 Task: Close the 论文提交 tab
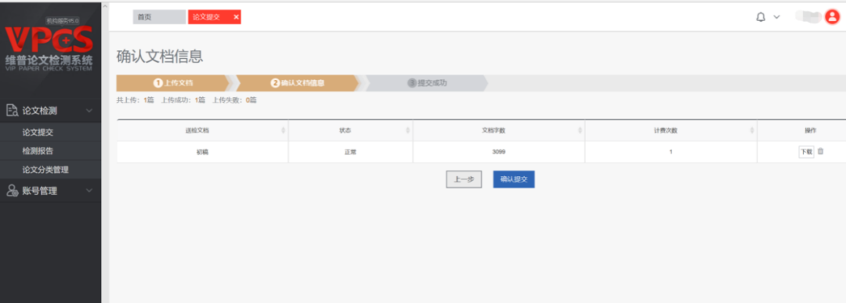(236, 17)
